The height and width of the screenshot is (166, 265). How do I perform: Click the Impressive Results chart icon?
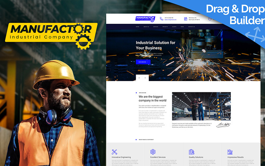pyautogui.click(x=230, y=152)
